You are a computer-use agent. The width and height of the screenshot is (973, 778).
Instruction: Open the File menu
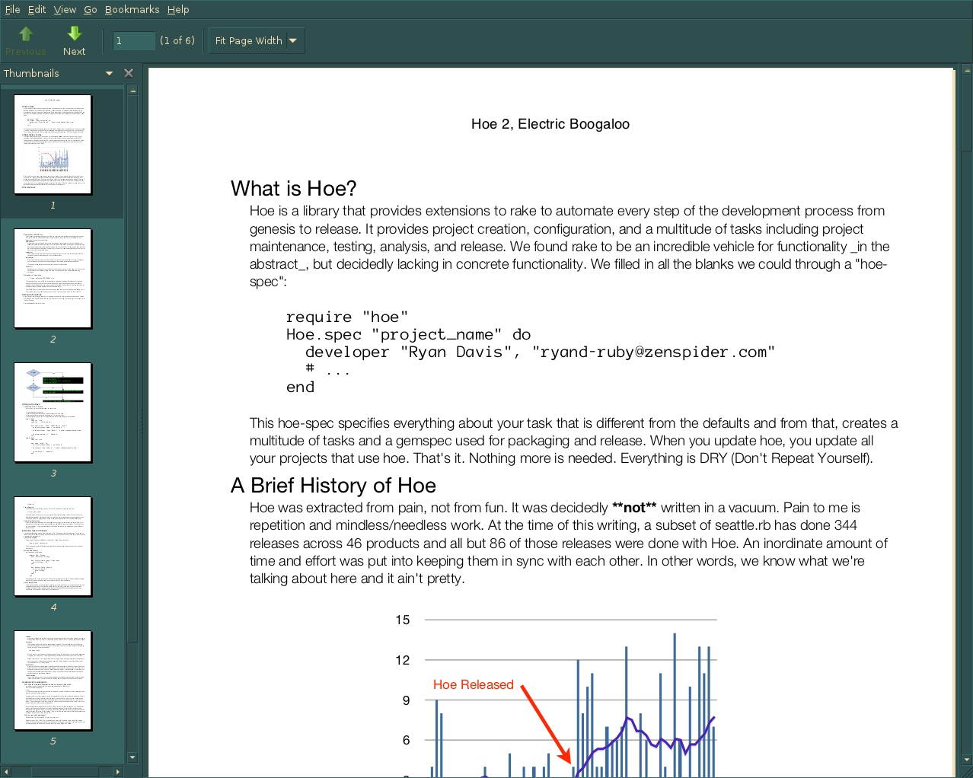tap(12, 9)
